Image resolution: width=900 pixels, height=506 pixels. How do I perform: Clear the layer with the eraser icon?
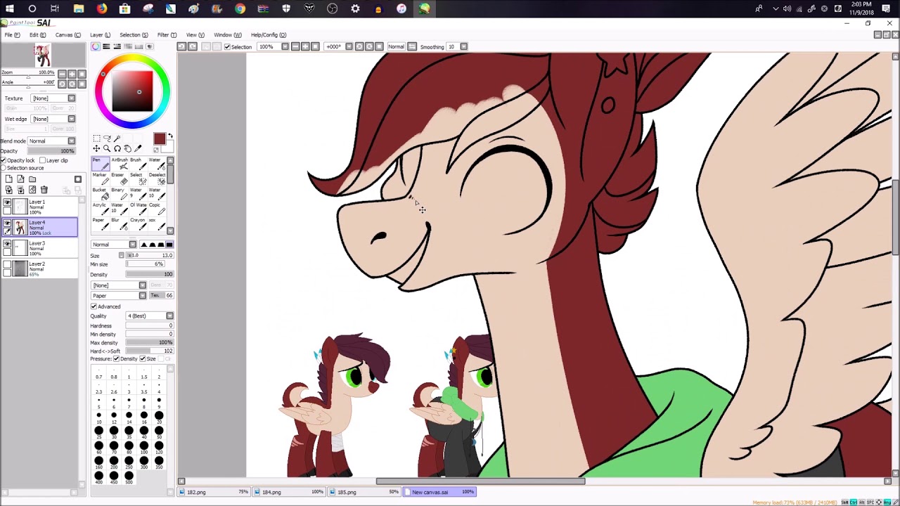[x=32, y=190]
